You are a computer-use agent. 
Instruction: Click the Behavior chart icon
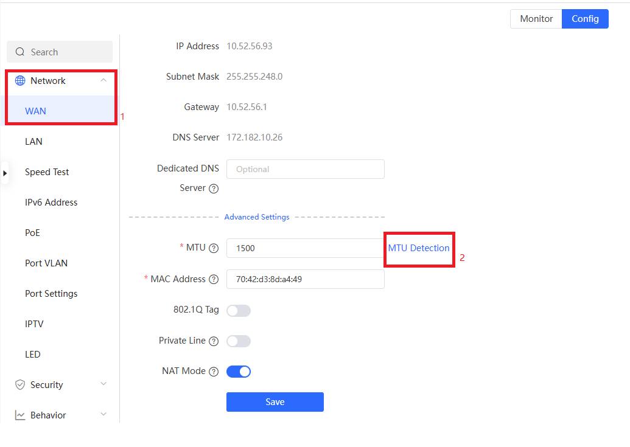[20, 415]
